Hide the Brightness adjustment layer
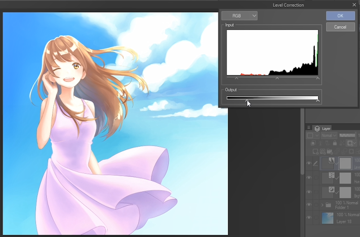 click(x=309, y=192)
